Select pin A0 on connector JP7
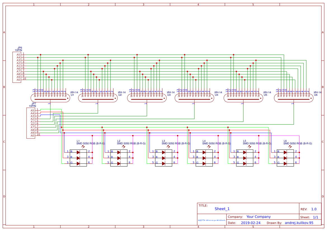The image size is (327, 231). (32, 136)
